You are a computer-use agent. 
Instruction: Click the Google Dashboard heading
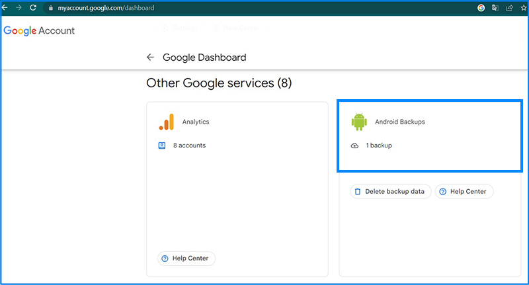(x=204, y=58)
